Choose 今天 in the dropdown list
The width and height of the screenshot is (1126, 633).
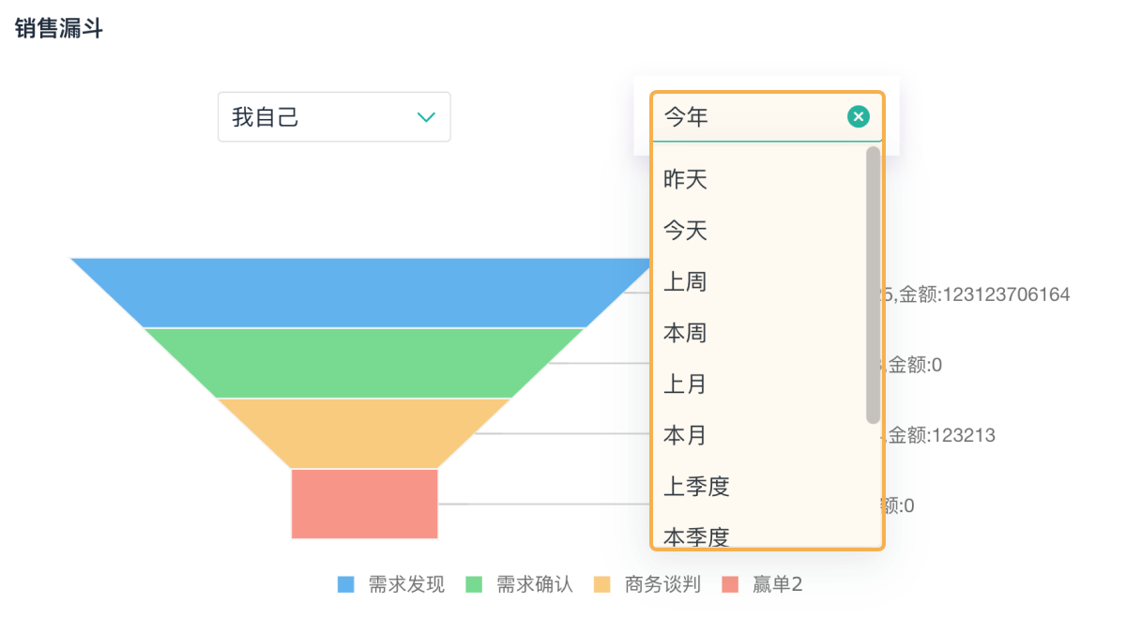pyautogui.click(x=685, y=230)
